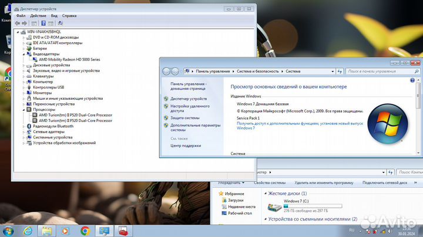This screenshot has height=237, width=423.
Task: Click Удалить или изменить программу button
Action: [x=324, y=182]
